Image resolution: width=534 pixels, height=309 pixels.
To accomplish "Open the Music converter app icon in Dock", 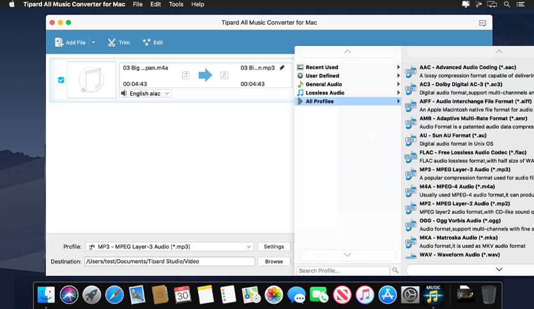I will [433, 294].
